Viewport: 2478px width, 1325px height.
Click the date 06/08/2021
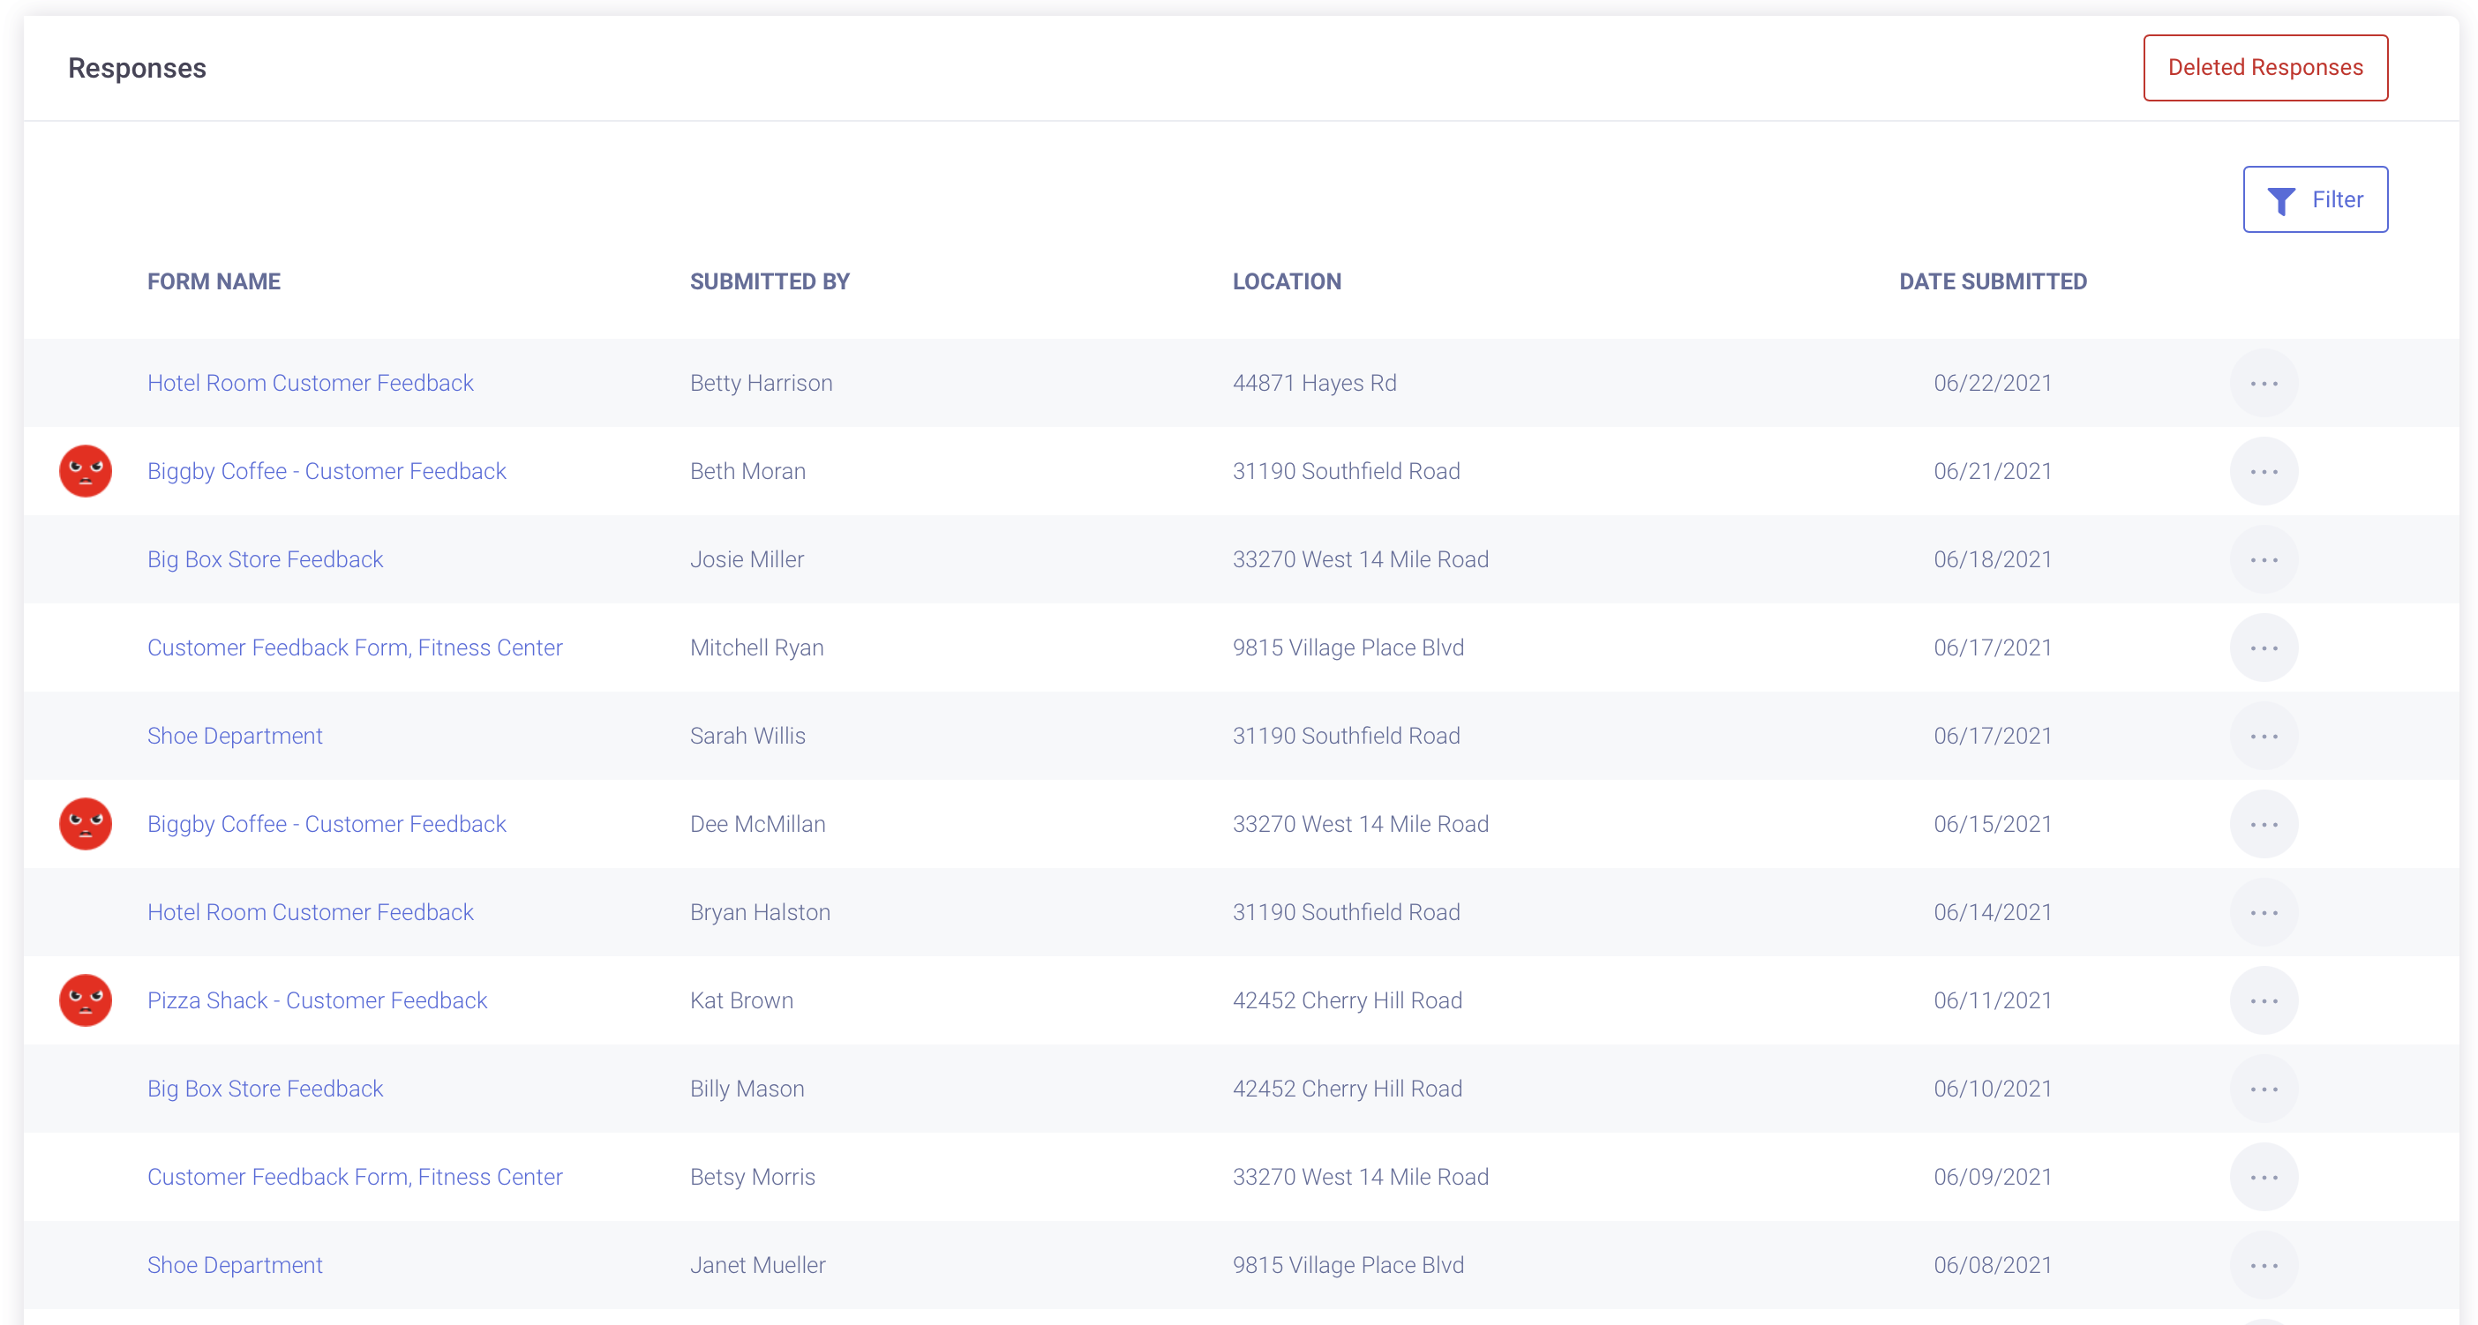tap(1993, 1265)
